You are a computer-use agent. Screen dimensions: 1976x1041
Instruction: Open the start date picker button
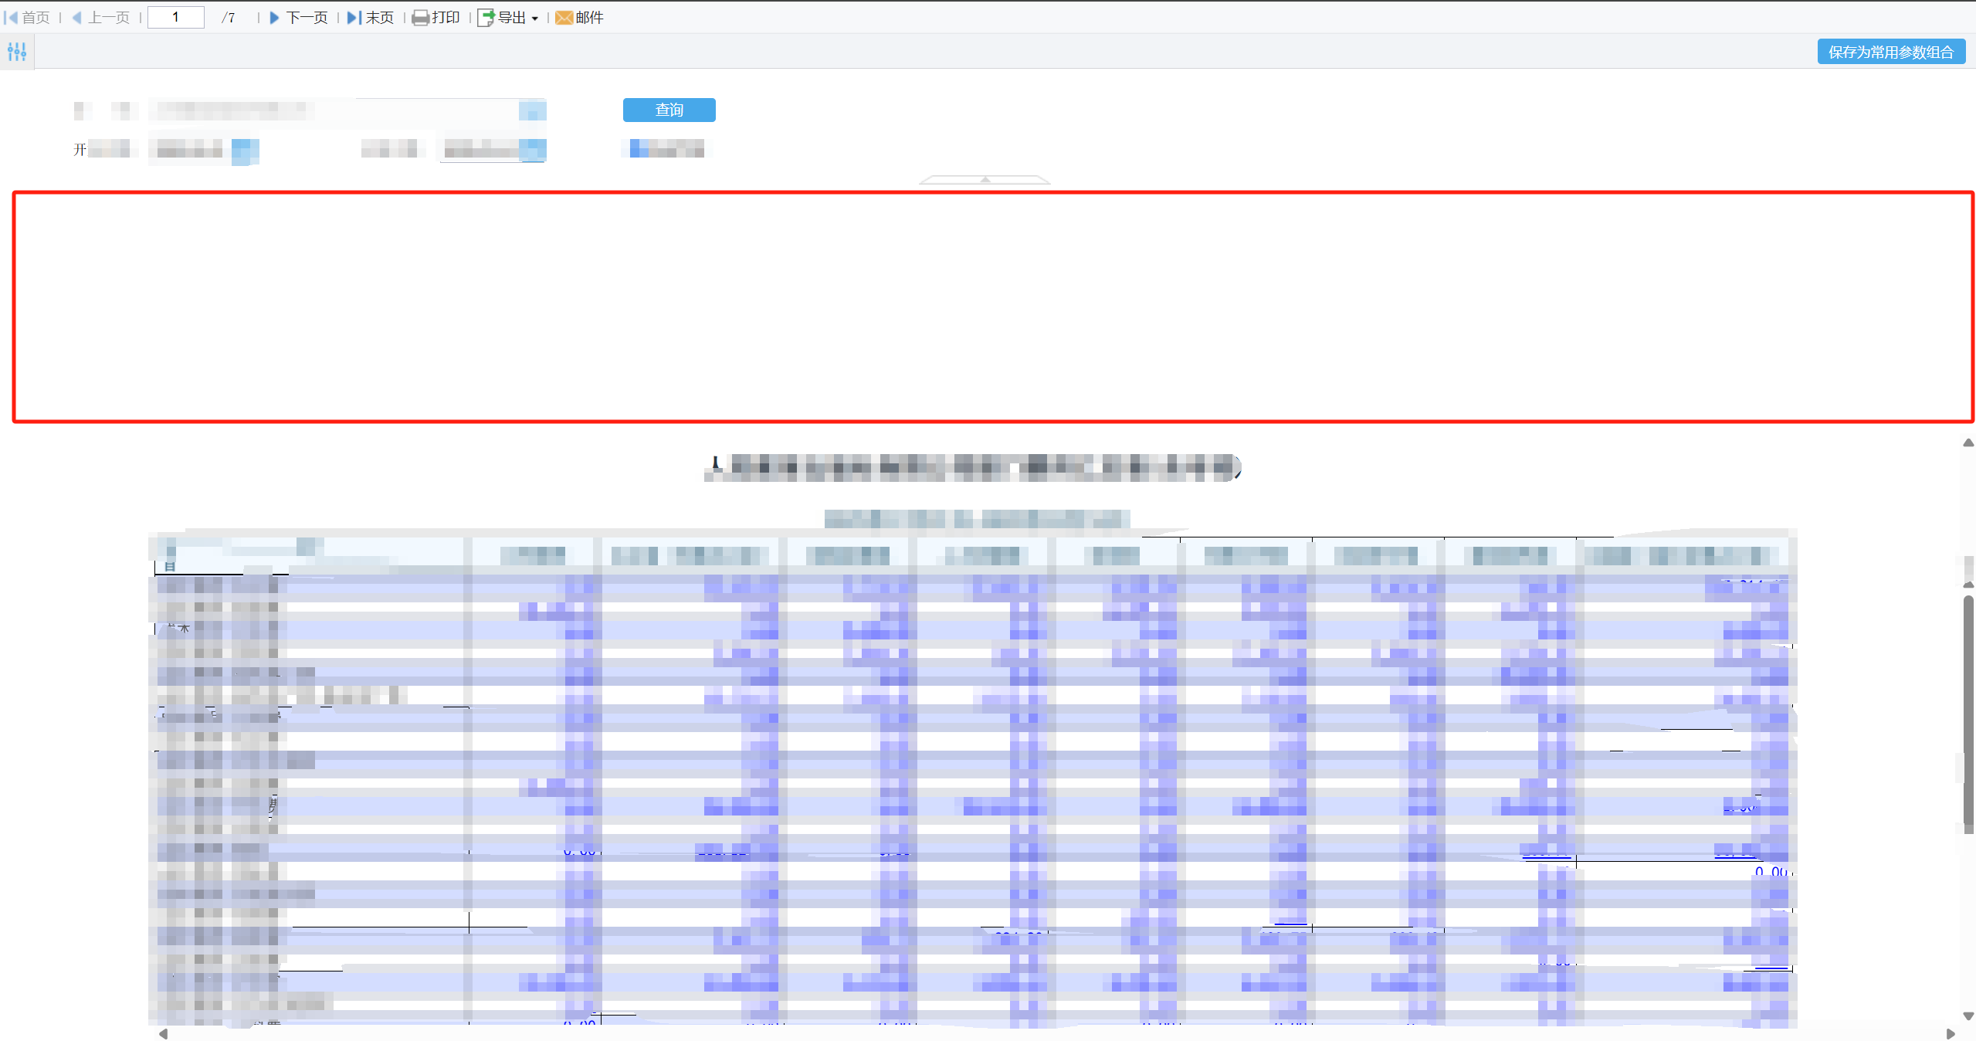(245, 150)
